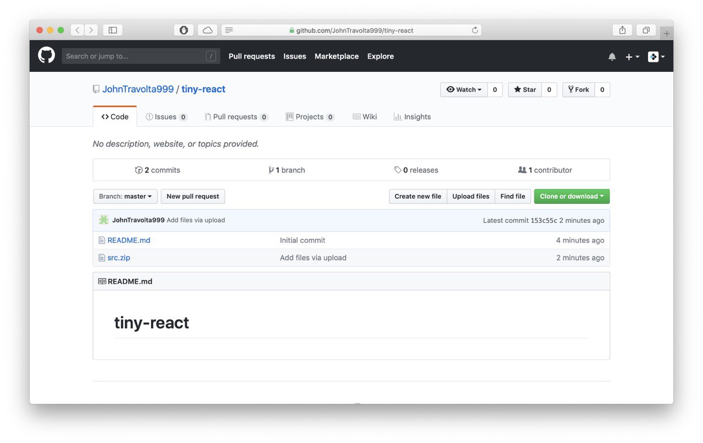Show all tabs overview button
The height and width of the screenshot is (443, 703).
[646, 30]
